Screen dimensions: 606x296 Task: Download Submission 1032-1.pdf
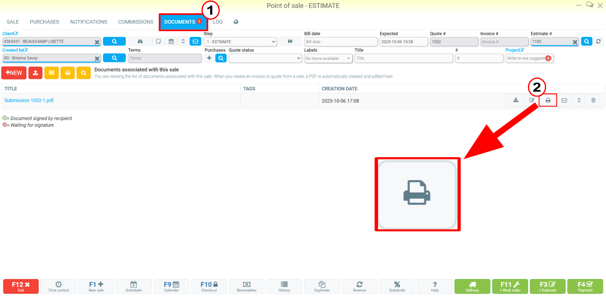point(516,100)
